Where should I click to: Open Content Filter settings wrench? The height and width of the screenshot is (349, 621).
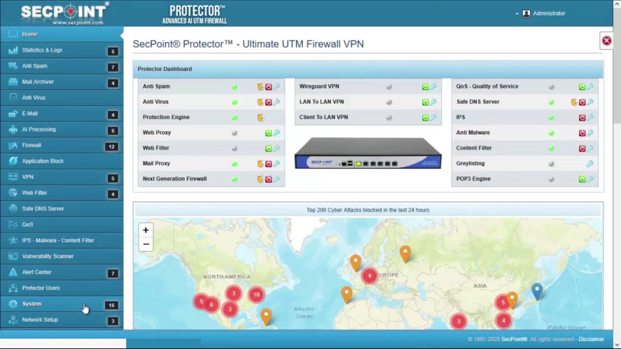click(590, 148)
